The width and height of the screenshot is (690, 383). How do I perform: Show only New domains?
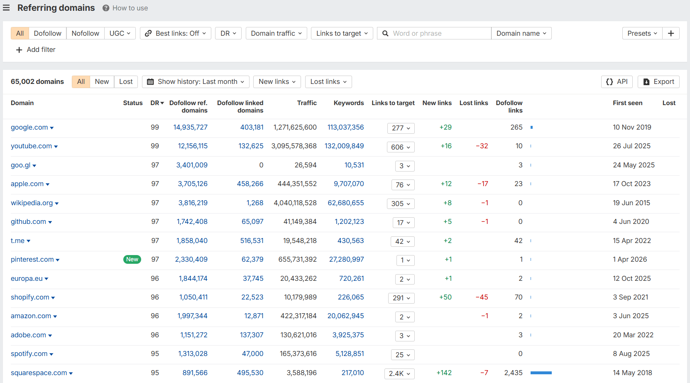tap(102, 82)
